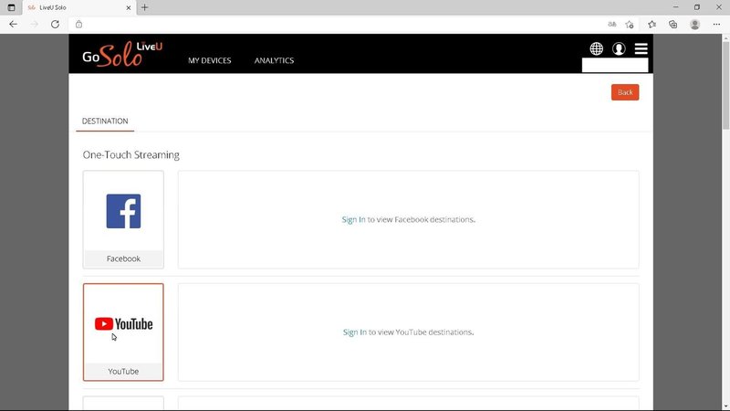Add this page to favorites

(x=630, y=25)
